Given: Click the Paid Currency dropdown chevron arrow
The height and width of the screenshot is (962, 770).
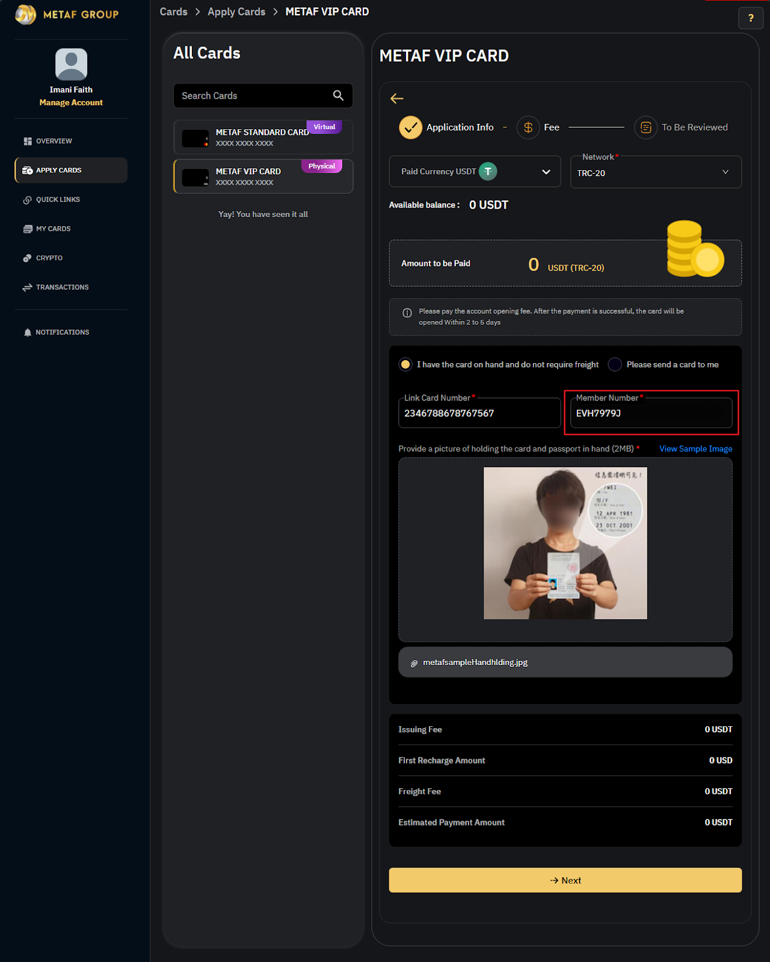Looking at the screenshot, I should coord(546,172).
